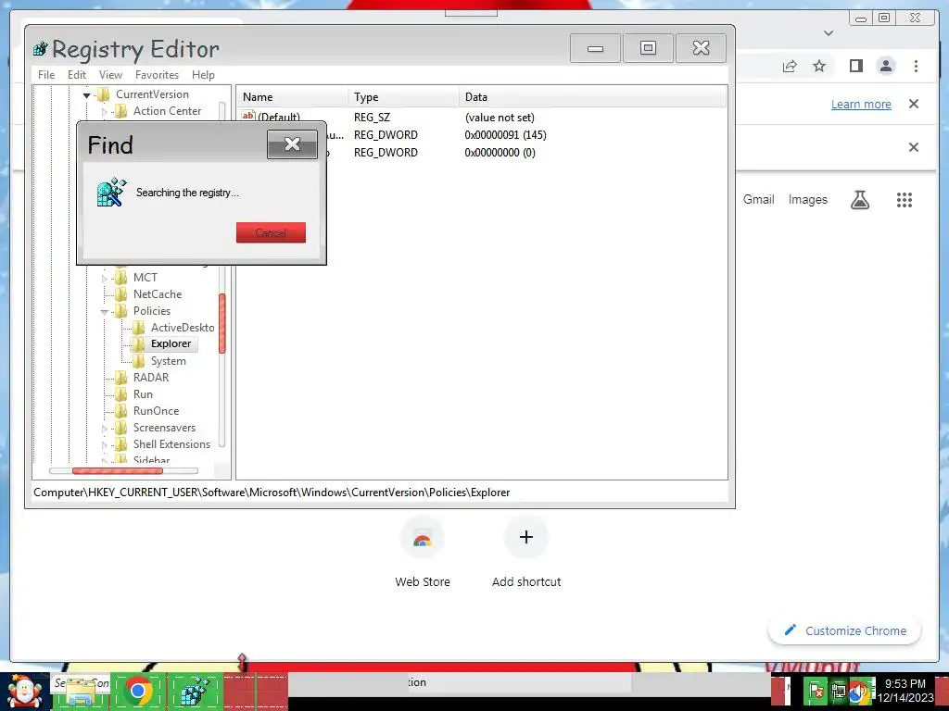Image resolution: width=949 pixels, height=711 pixels.
Task: Toggle Chrome side panel icon
Action: (855, 66)
